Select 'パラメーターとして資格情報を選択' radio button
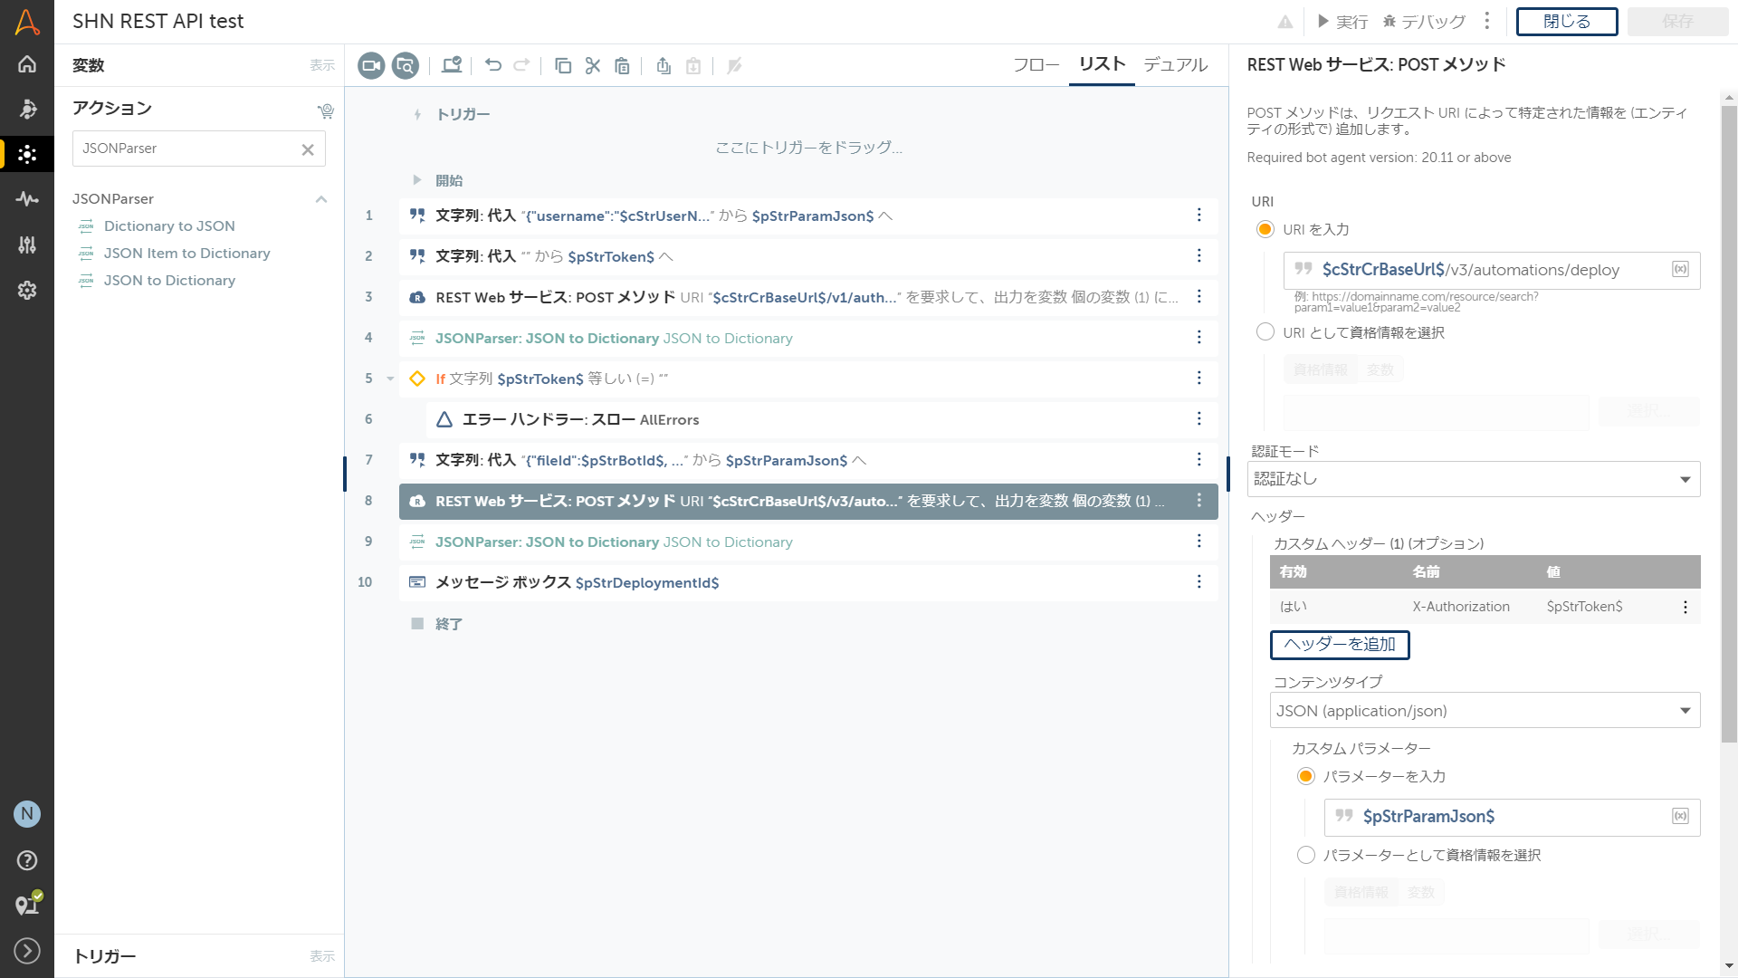 (1306, 855)
